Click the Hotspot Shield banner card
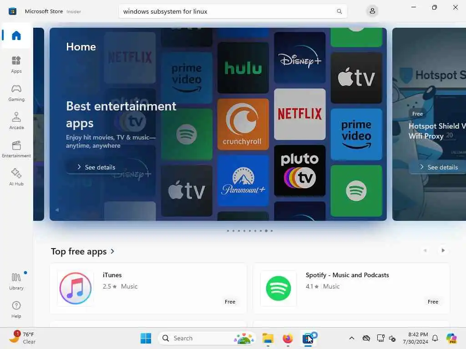This screenshot has height=349, width=466. click(x=429, y=124)
